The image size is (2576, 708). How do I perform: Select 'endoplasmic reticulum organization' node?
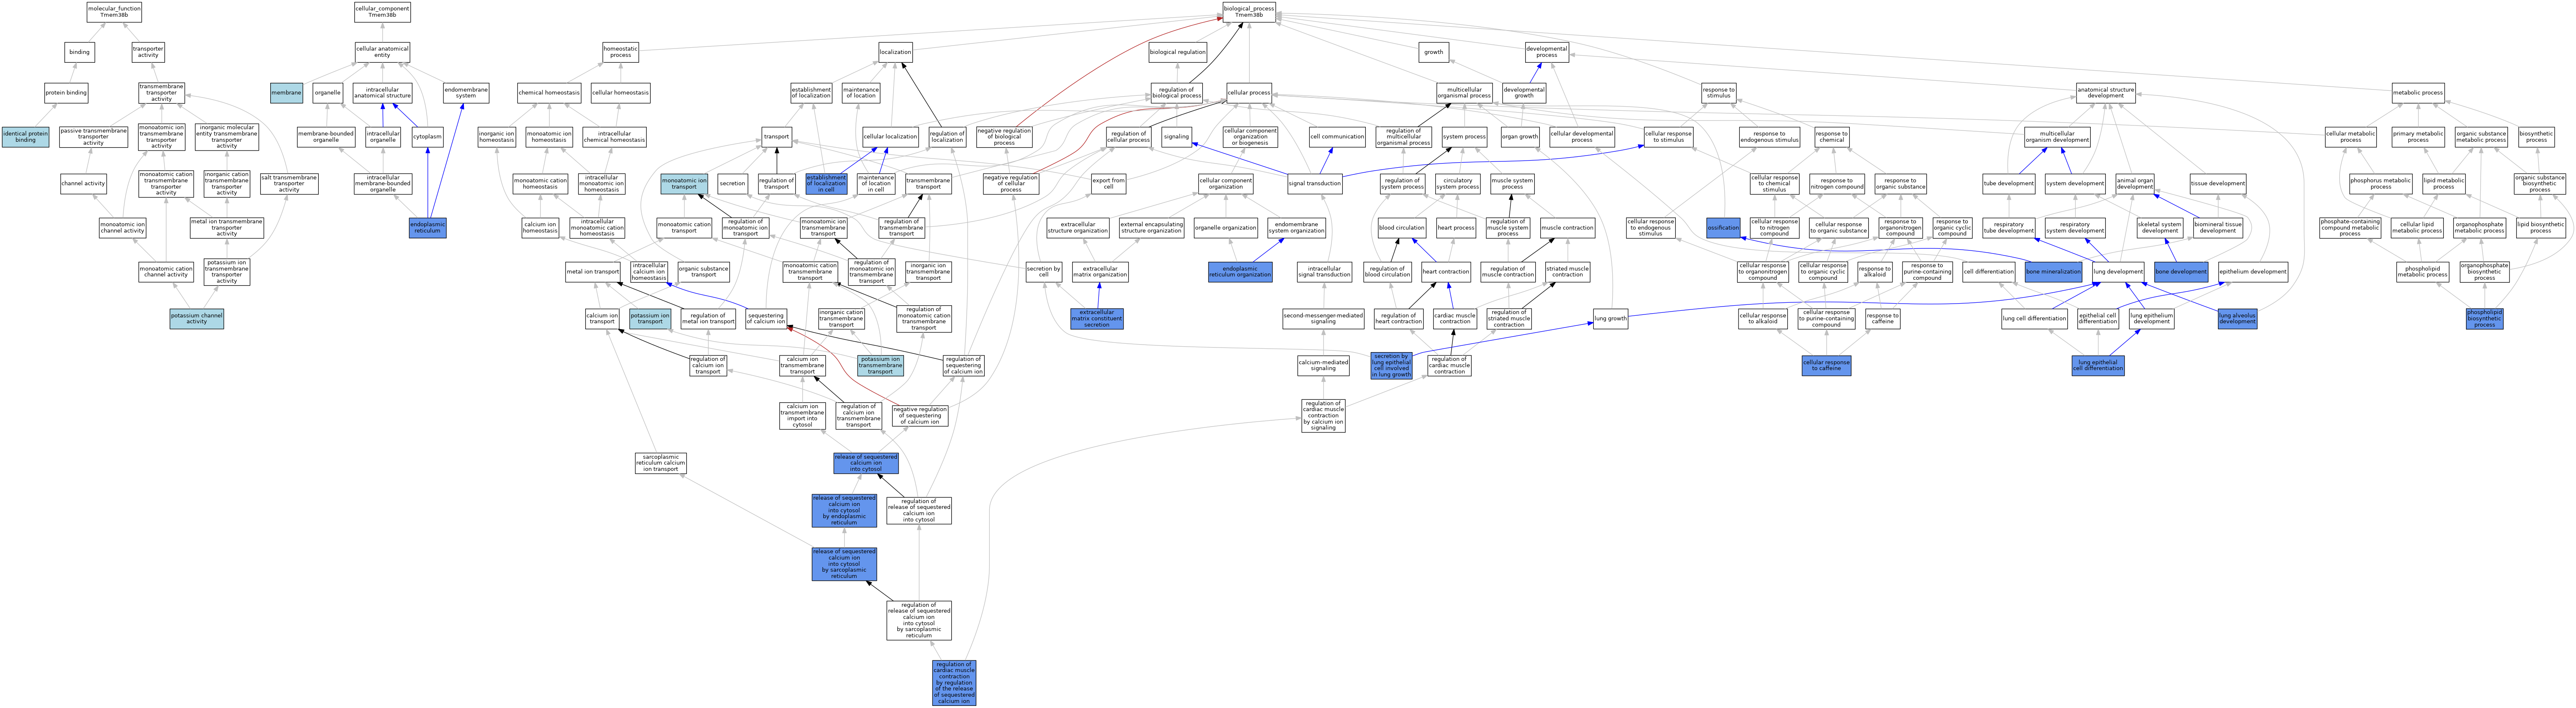pyautogui.click(x=1240, y=272)
